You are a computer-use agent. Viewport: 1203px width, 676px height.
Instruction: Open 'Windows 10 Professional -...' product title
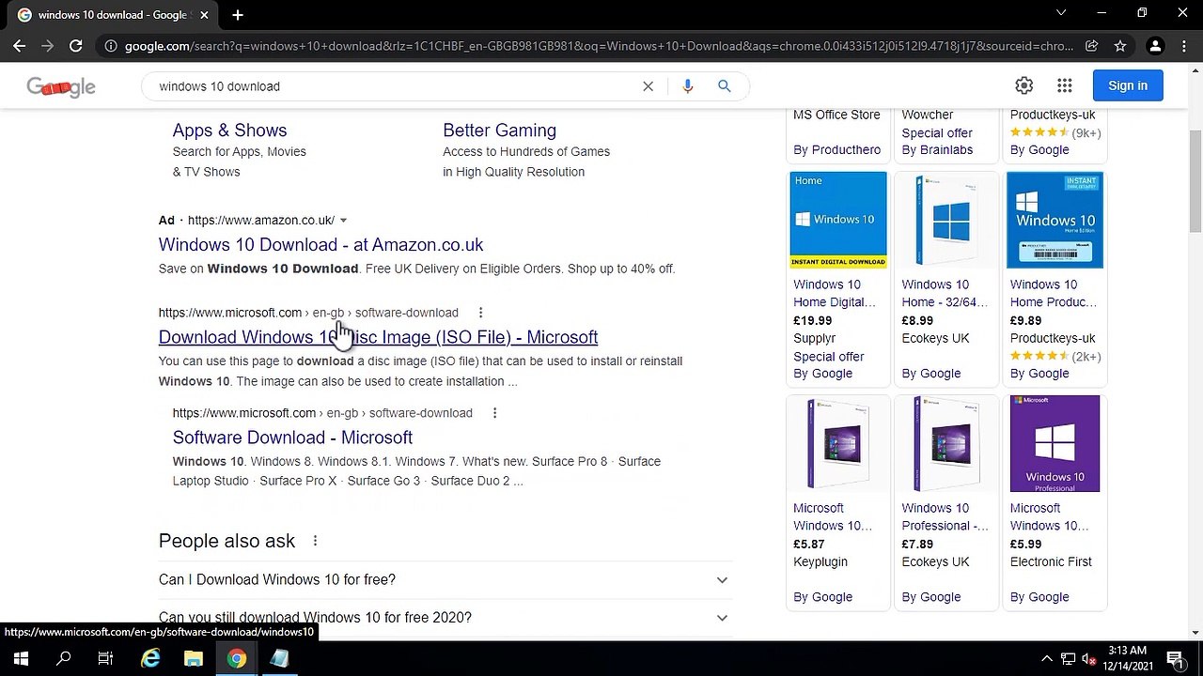[x=945, y=517]
